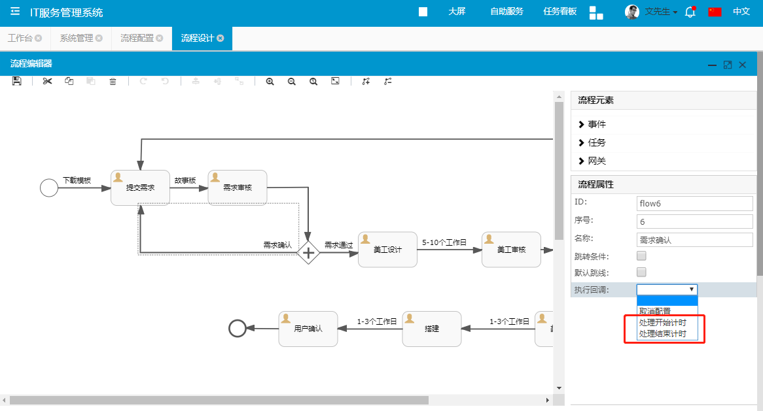Open the 任务看板 link
Image resolution: width=763 pixels, height=411 pixels.
(x=560, y=11)
